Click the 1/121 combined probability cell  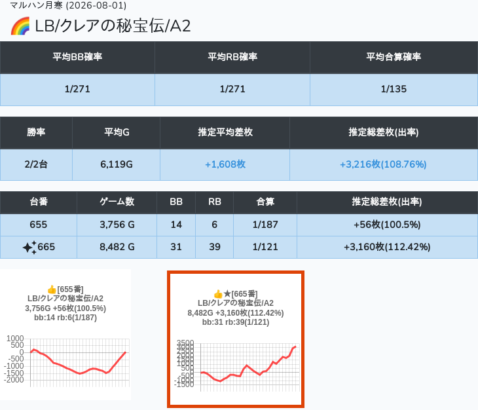265,247
